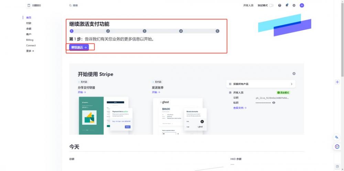Open the notifications bell icon

point(287,5)
